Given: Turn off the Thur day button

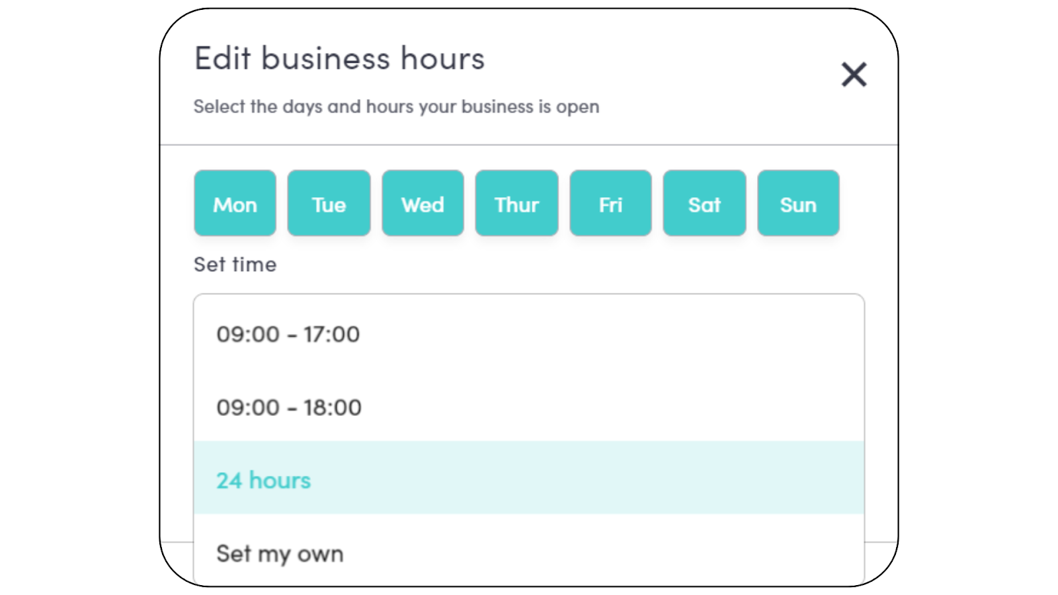Looking at the screenshot, I should click(x=516, y=204).
